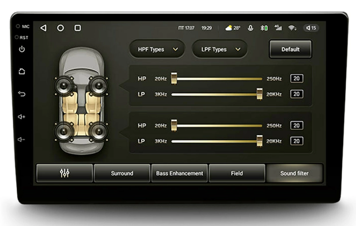Open the equalizer sliders tab
Screen dimensions: 356x226
[64, 173]
